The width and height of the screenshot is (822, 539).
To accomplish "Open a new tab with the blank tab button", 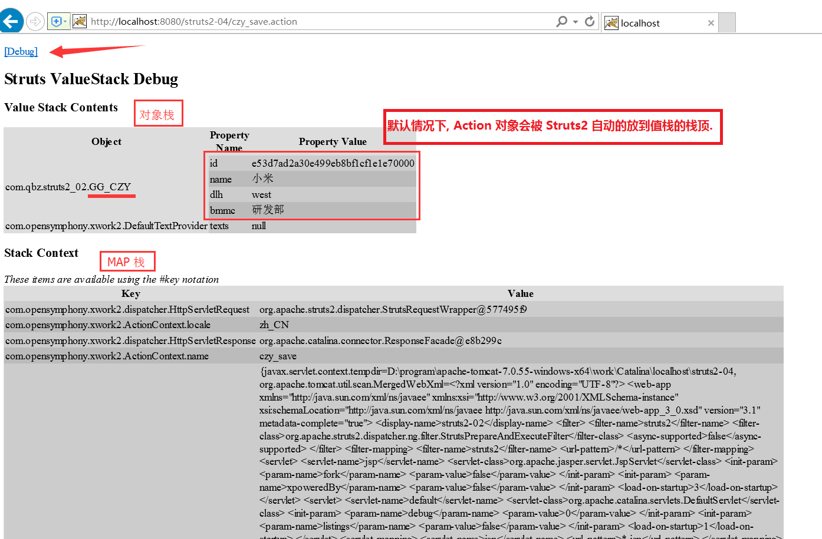I will click(727, 22).
